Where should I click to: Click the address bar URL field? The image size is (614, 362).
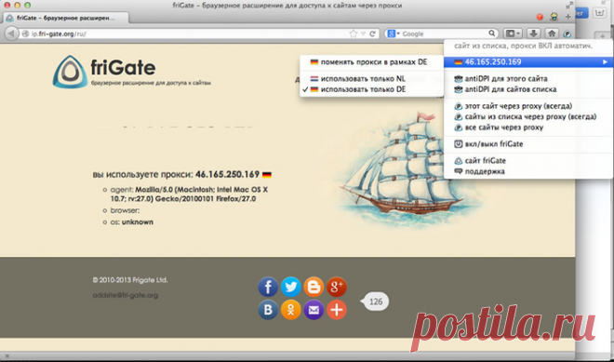coord(184,34)
